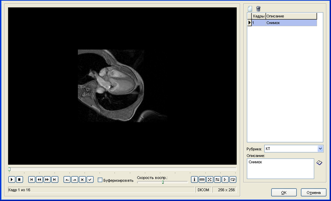Clear selection with the X icon
Image resolution: width=331 pixels, height=201 pixels.
82,179
